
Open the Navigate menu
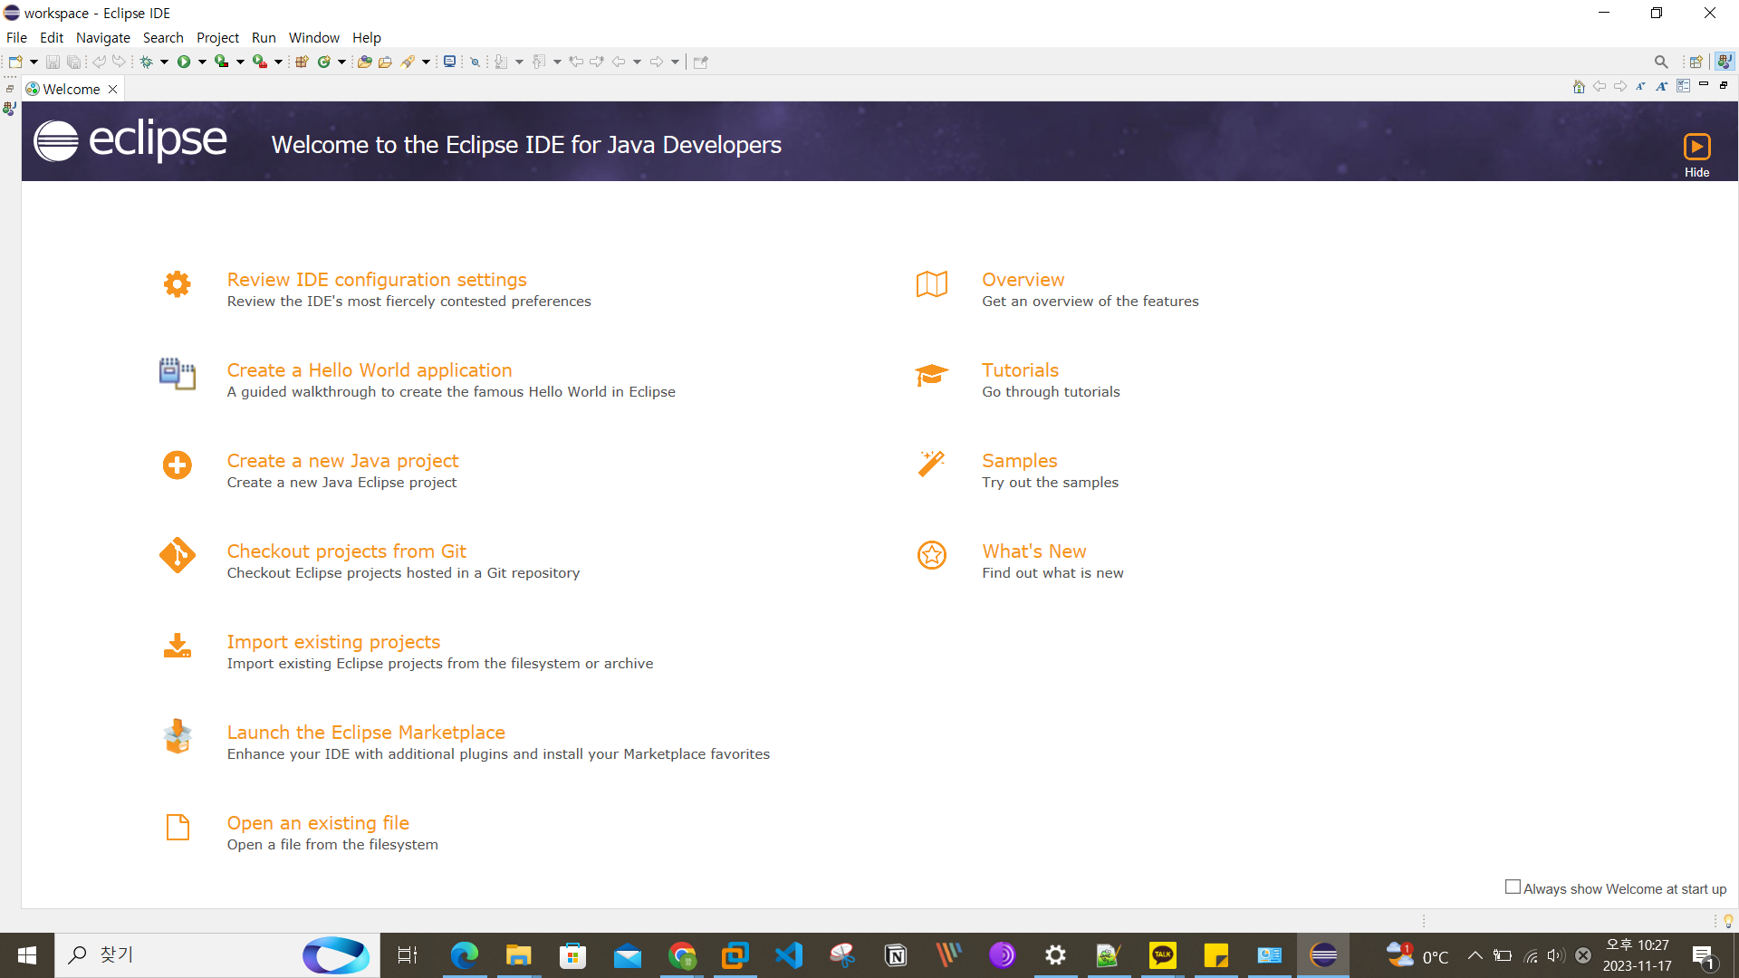(x=102, y=37)
